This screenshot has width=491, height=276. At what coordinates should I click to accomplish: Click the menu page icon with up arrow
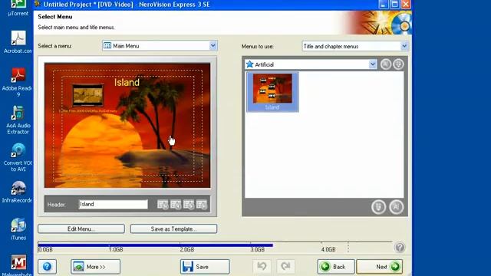click(163, 205)
